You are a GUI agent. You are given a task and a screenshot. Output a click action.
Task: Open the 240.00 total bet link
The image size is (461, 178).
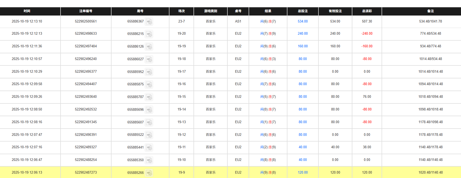point(303,34)
